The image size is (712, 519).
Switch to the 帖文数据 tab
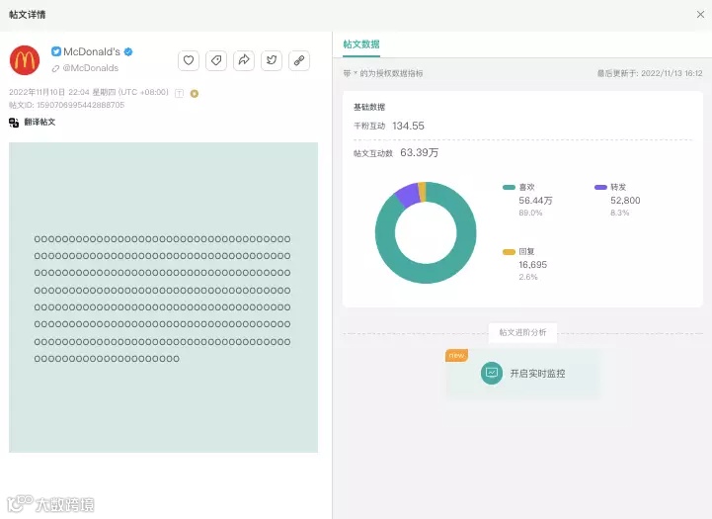(x=361, y=44)
